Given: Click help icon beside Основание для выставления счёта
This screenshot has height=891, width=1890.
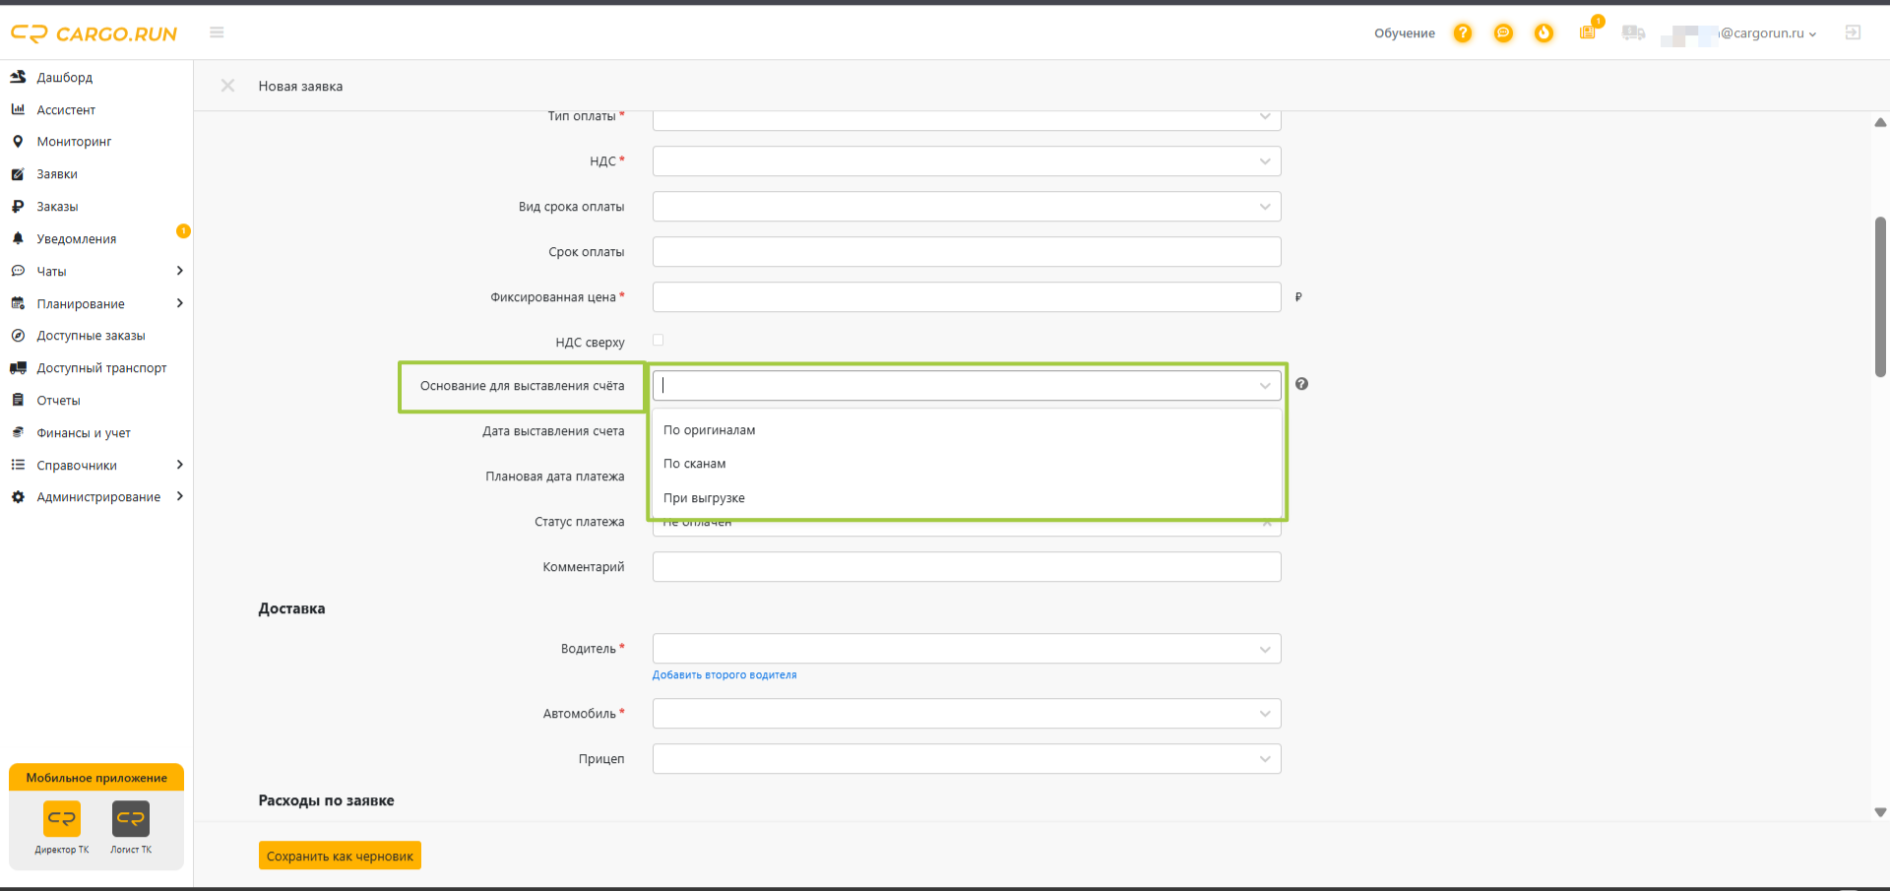Looking at the screenshot, I should tap(1301, 384).
